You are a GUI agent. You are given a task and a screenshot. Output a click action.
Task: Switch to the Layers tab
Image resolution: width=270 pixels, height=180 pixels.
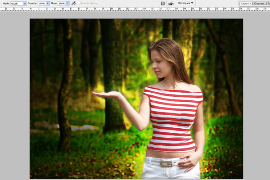pyautogui.click(x=244, y=3)
